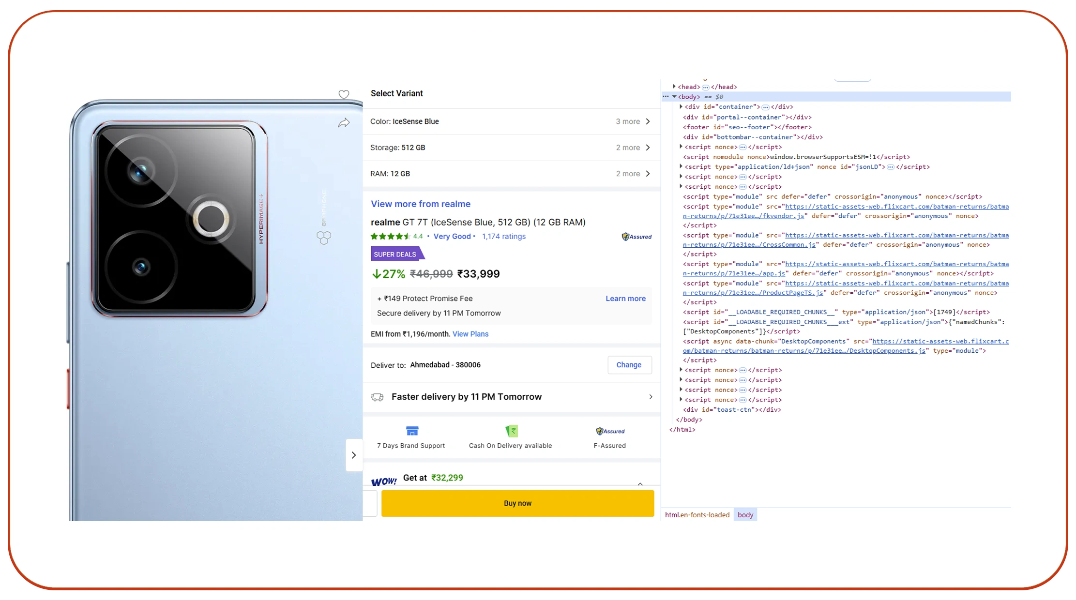Click the F-Assured shield icon

[x=610, y=431]
